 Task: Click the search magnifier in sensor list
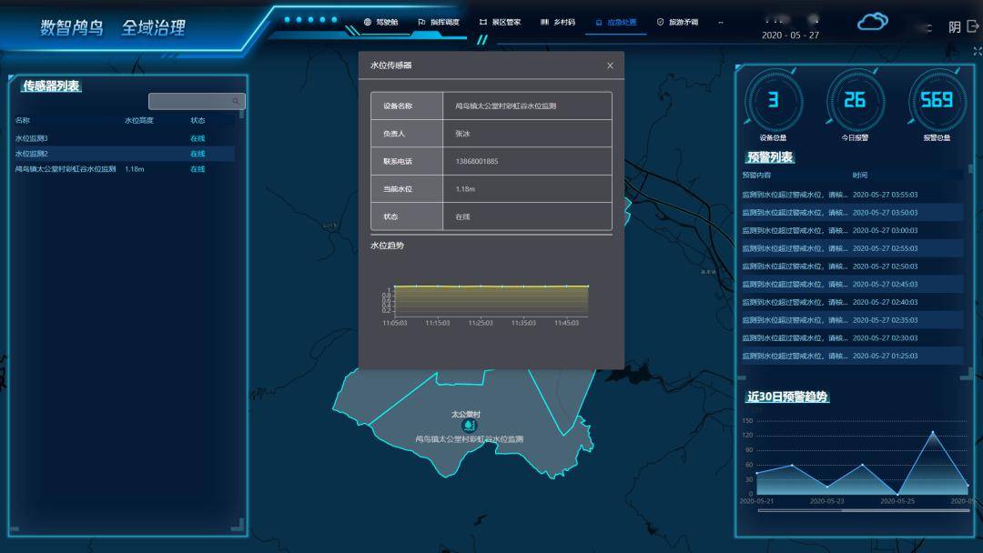coord(236,101)
